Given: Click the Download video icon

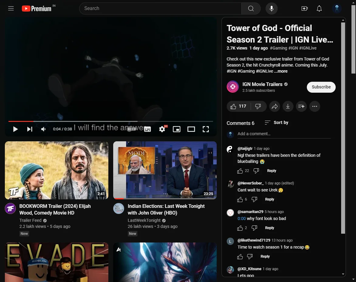Looking at the screenshot, I should click(288, 106).
